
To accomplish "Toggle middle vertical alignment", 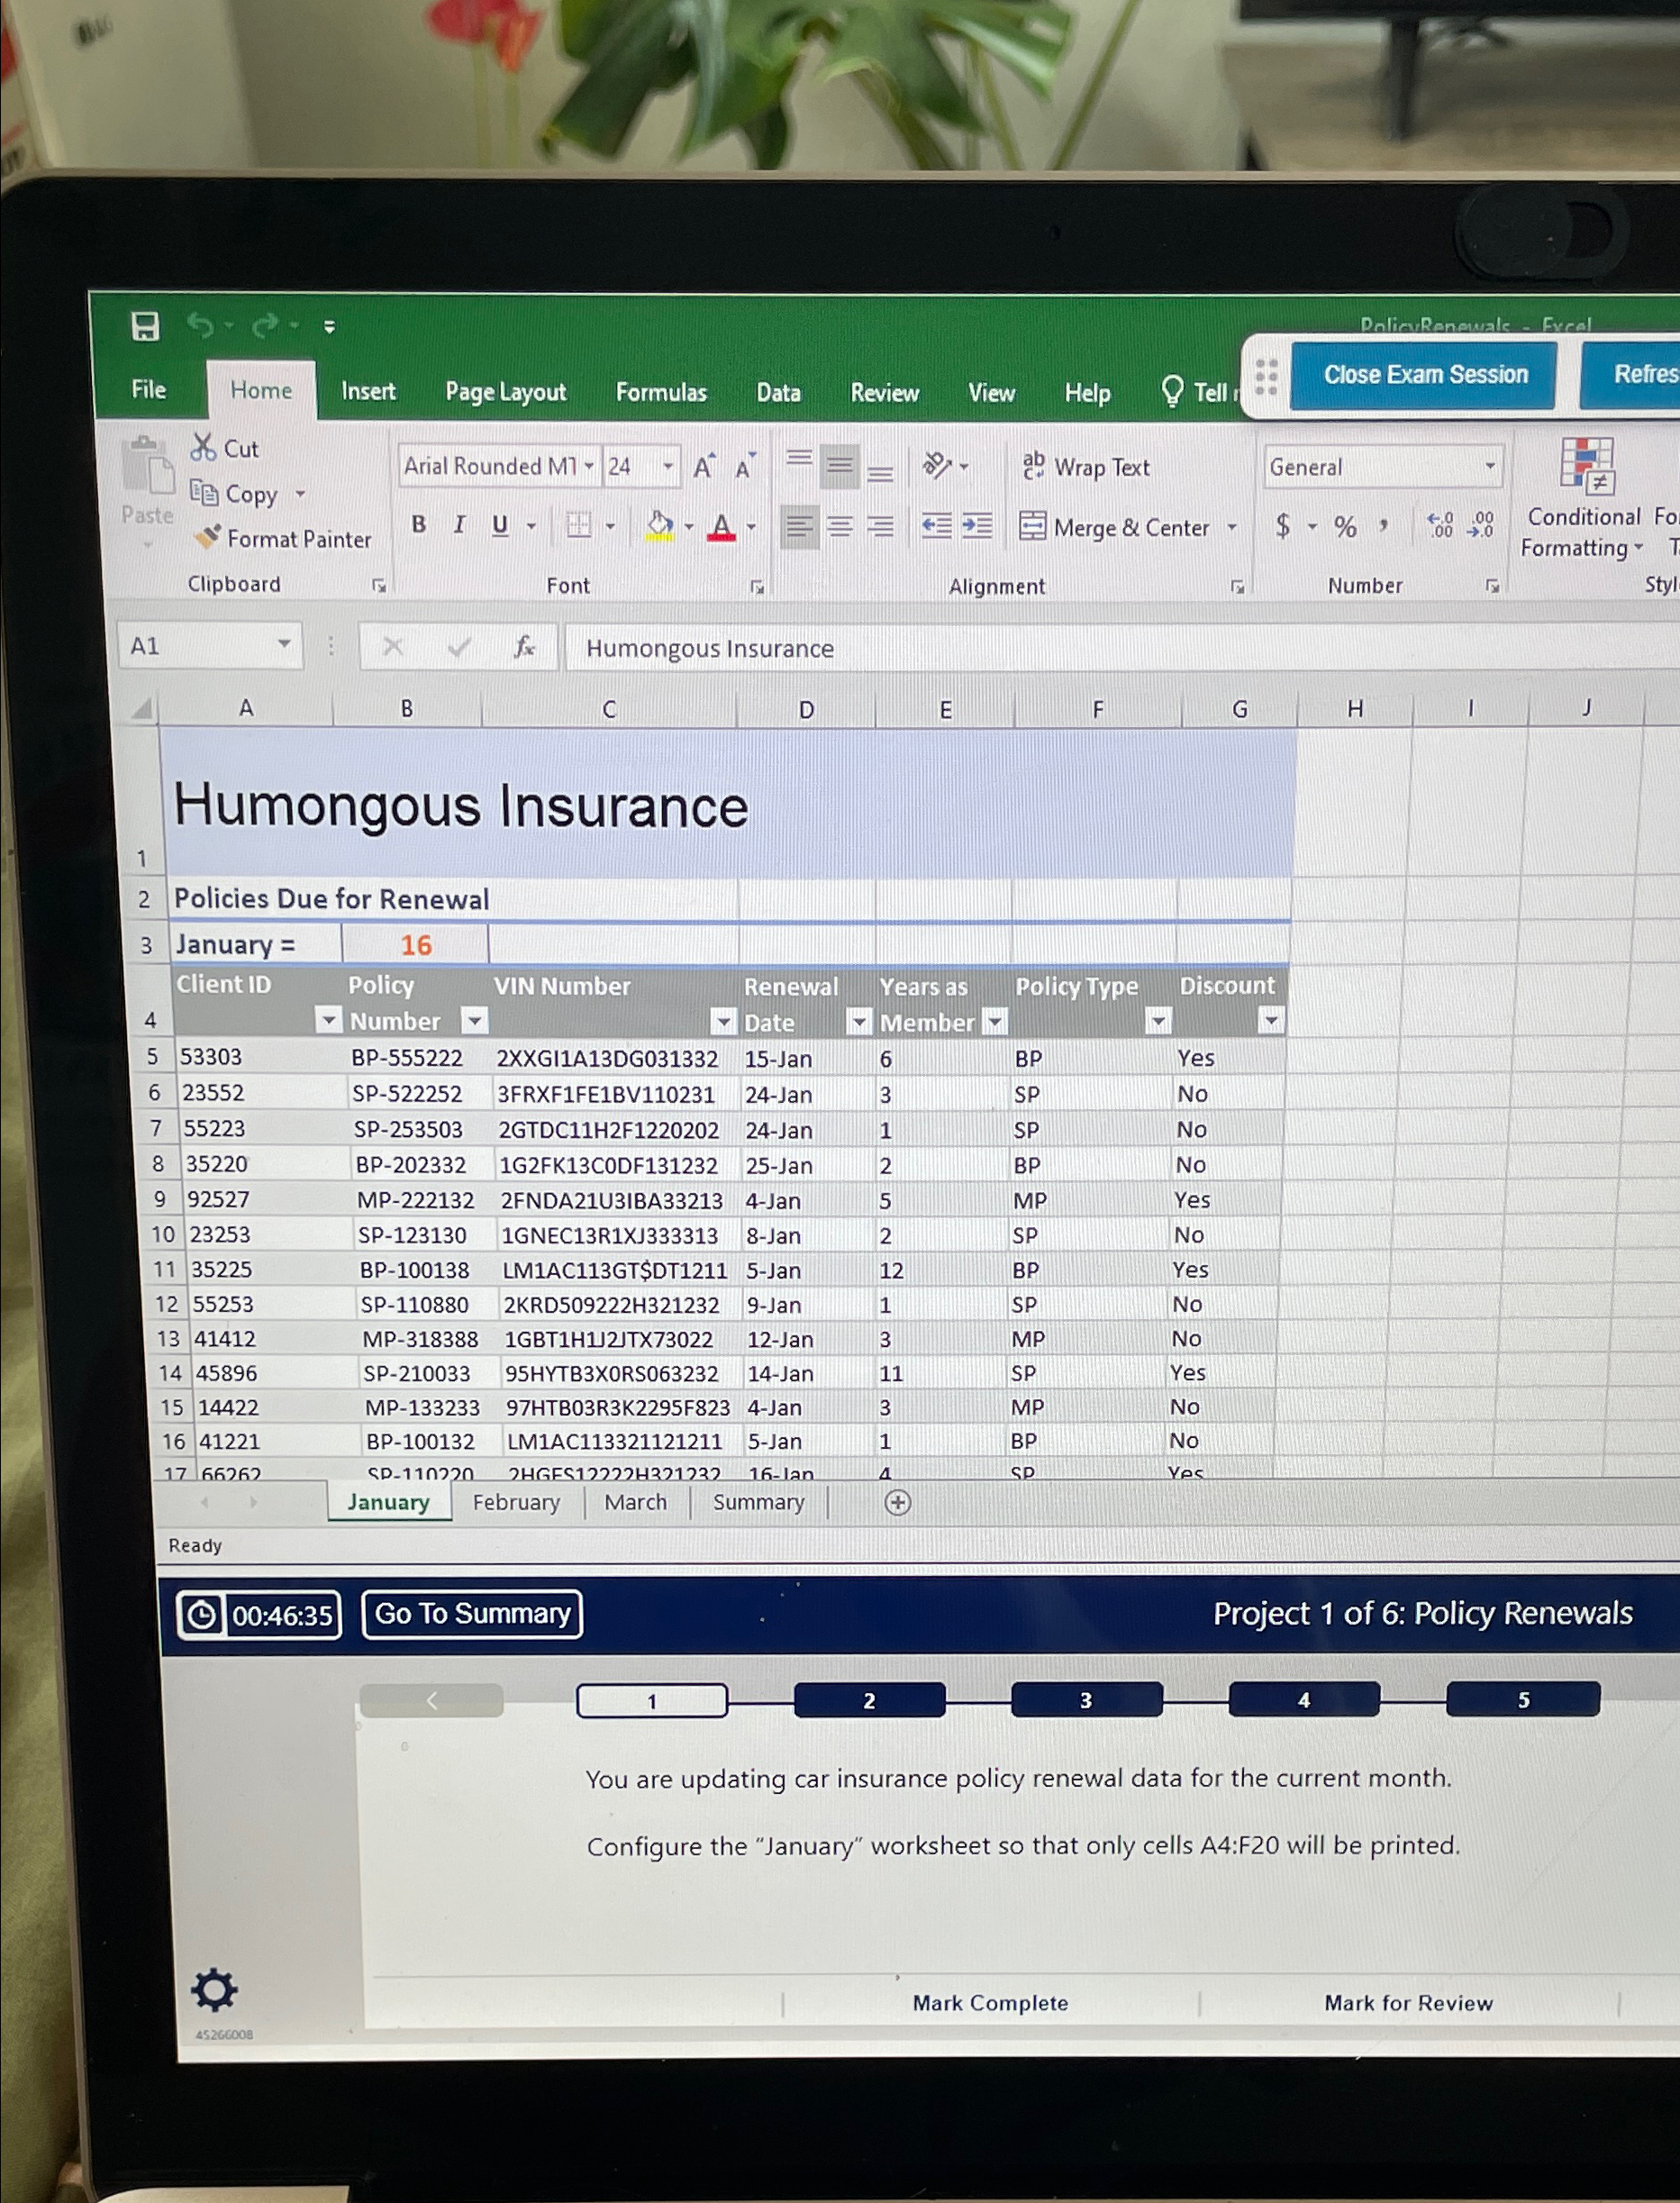I will tap(840, 465).
